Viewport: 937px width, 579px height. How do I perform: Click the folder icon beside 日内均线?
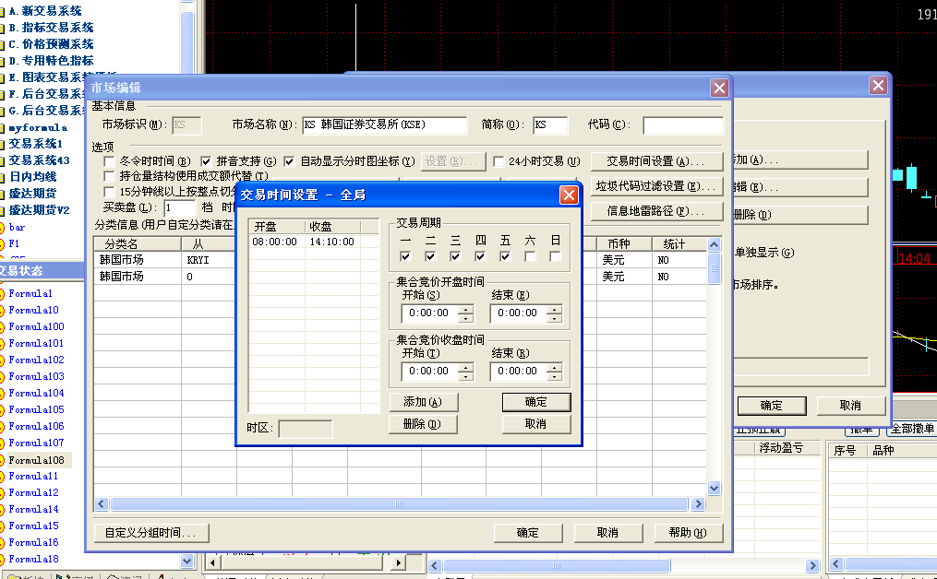[3, 177]
